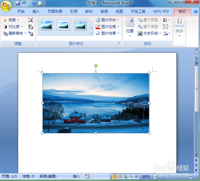Viewport: 200px width, 181px height.
Task: Click the macro recording status icon
Action: click(x=87, y=176)
